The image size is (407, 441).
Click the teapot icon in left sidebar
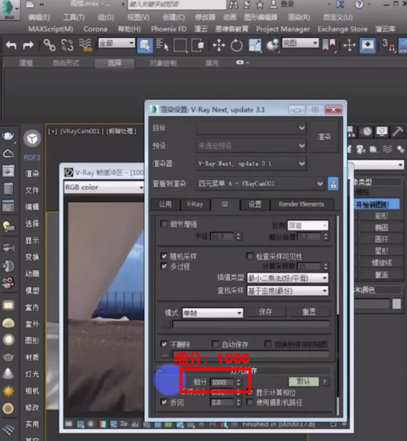[8, 136]
